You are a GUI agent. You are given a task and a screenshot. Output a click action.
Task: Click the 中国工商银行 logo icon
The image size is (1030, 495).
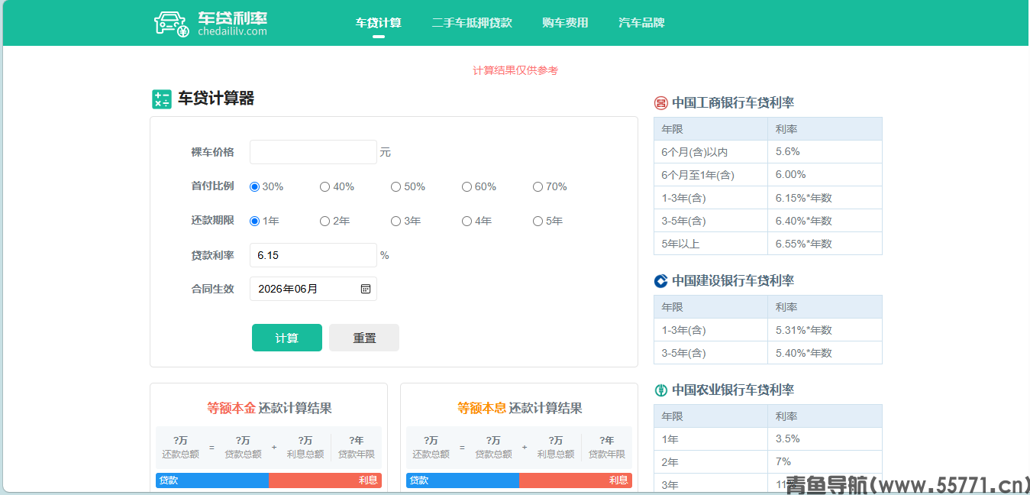661,103
